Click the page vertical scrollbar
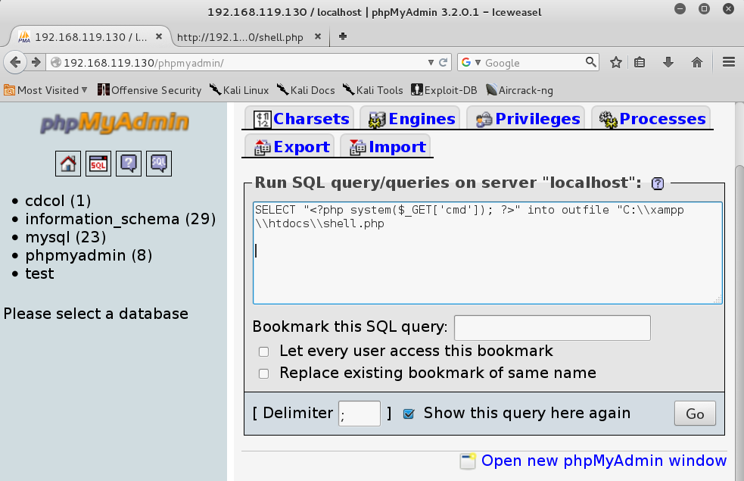The image size is (744, 481). 739,323
